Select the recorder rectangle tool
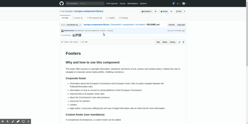The height and width of the screenshot is (124, 248). 23,122
